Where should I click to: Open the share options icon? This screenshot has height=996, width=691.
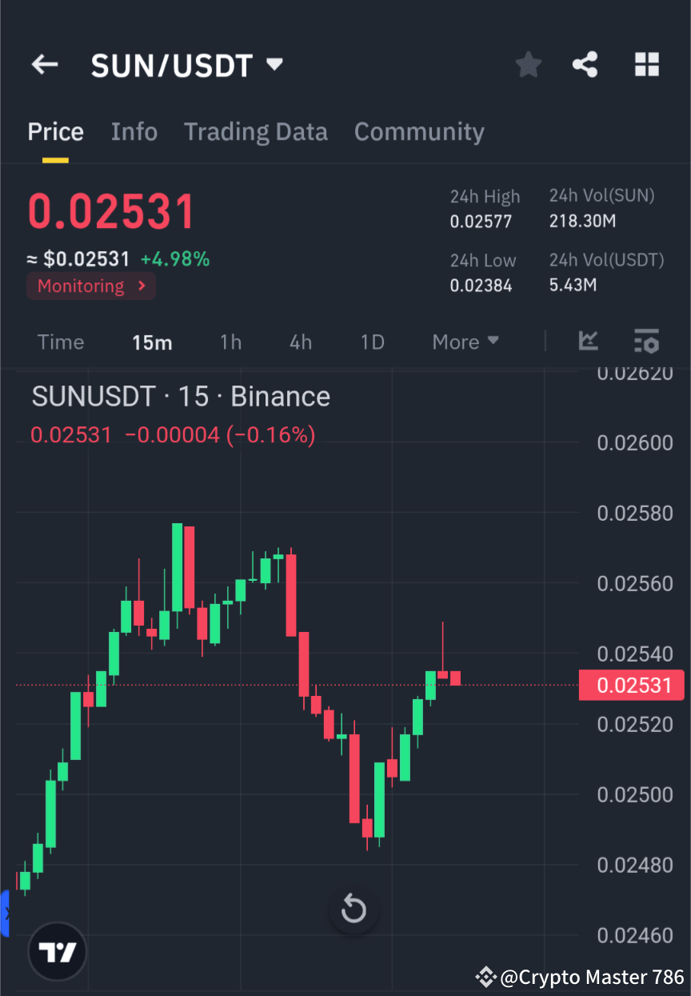pyautogui.click(x=585, y=64)
